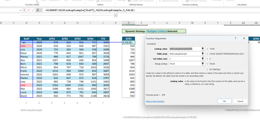Open help question mark in Function Arguments dialog
260x134 pixels.
click(x=235, y=38)
